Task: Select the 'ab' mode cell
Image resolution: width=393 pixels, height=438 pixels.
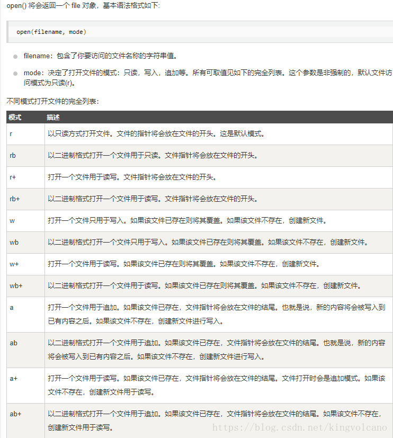Action: pos(26,350)
